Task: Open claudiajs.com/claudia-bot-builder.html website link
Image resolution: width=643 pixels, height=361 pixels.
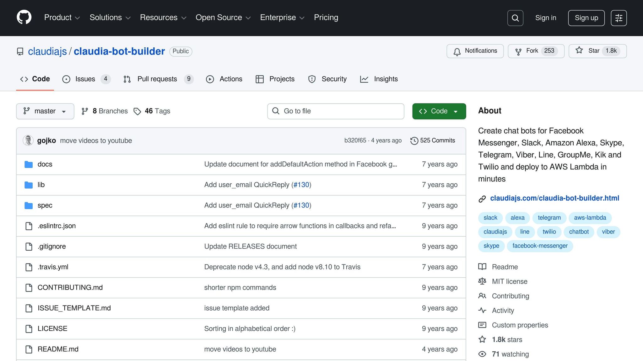Action: 554,198
